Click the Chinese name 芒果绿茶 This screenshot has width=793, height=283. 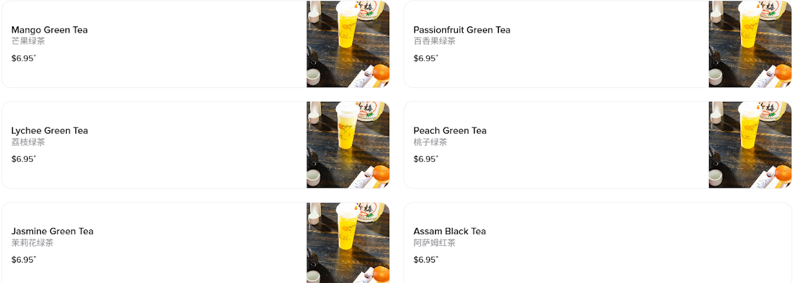coord(28,41)
